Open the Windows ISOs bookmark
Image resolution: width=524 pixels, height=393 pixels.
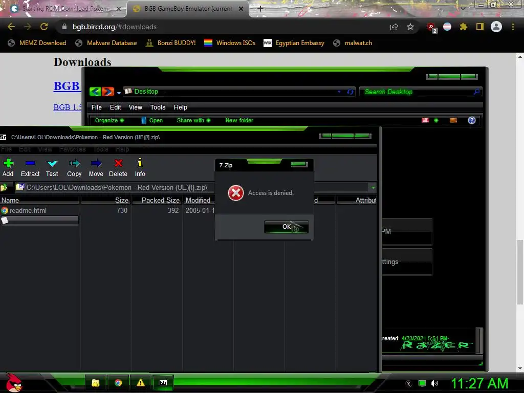(230, 43)
